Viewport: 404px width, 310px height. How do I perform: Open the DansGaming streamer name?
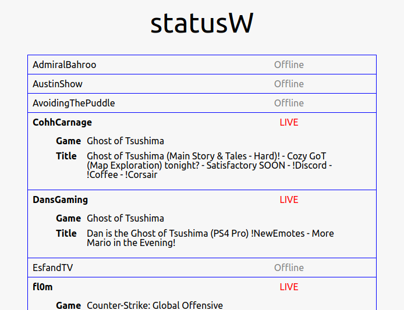pos(61,200)
